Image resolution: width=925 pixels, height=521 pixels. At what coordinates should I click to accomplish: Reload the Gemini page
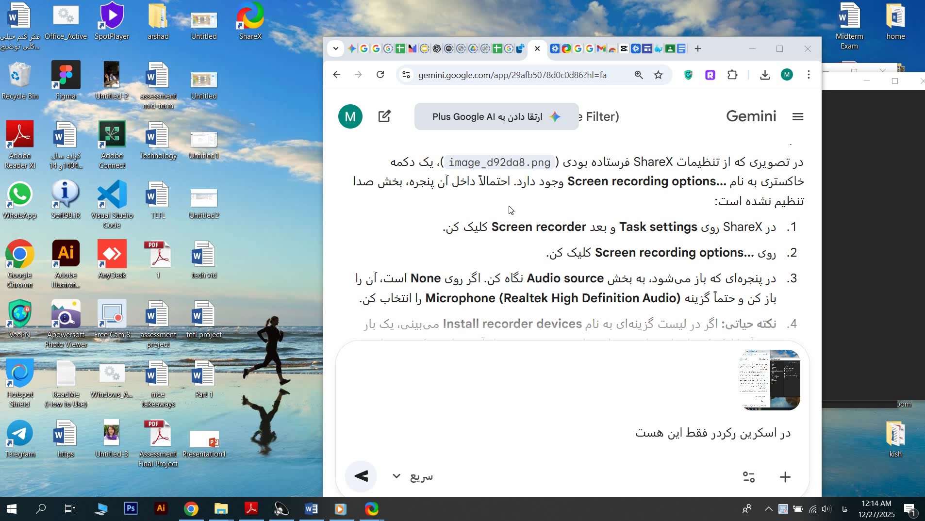point(380,75)
